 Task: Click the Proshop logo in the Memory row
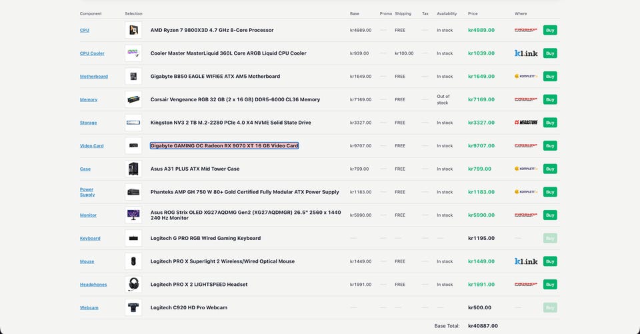(x=526, y=99)
